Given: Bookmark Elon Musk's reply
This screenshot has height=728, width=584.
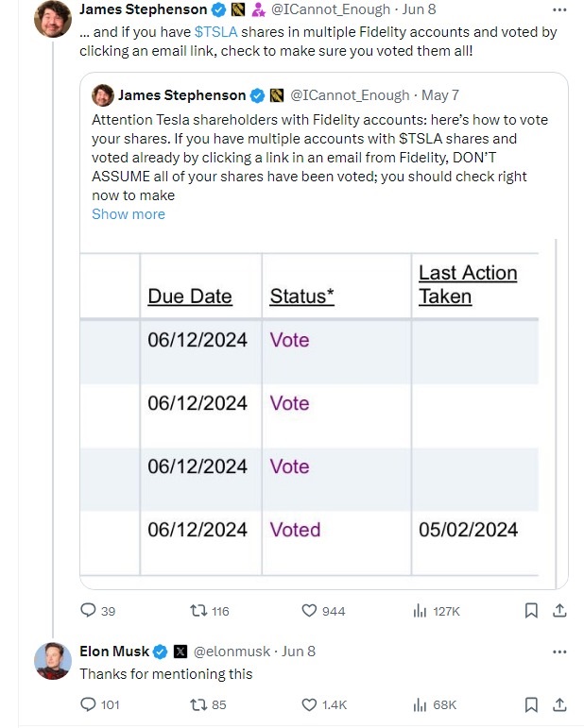Looking at the screenshot, I should (x=532, y=704).
